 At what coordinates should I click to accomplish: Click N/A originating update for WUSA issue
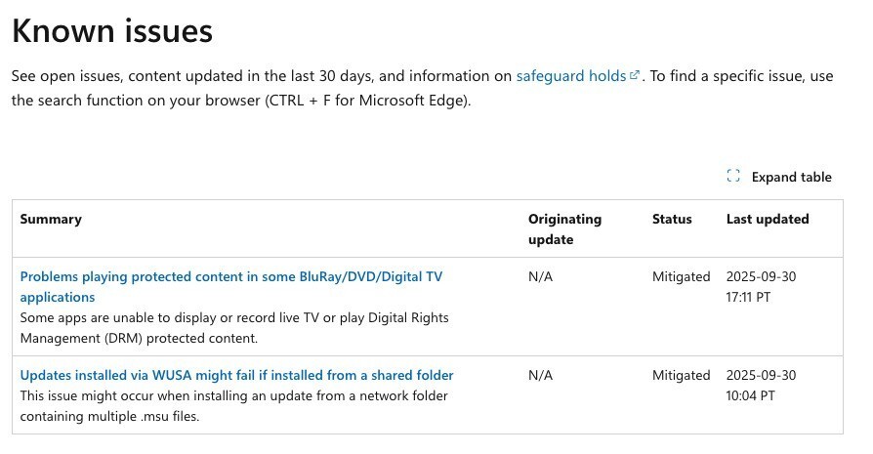click(x=540, y=376)
